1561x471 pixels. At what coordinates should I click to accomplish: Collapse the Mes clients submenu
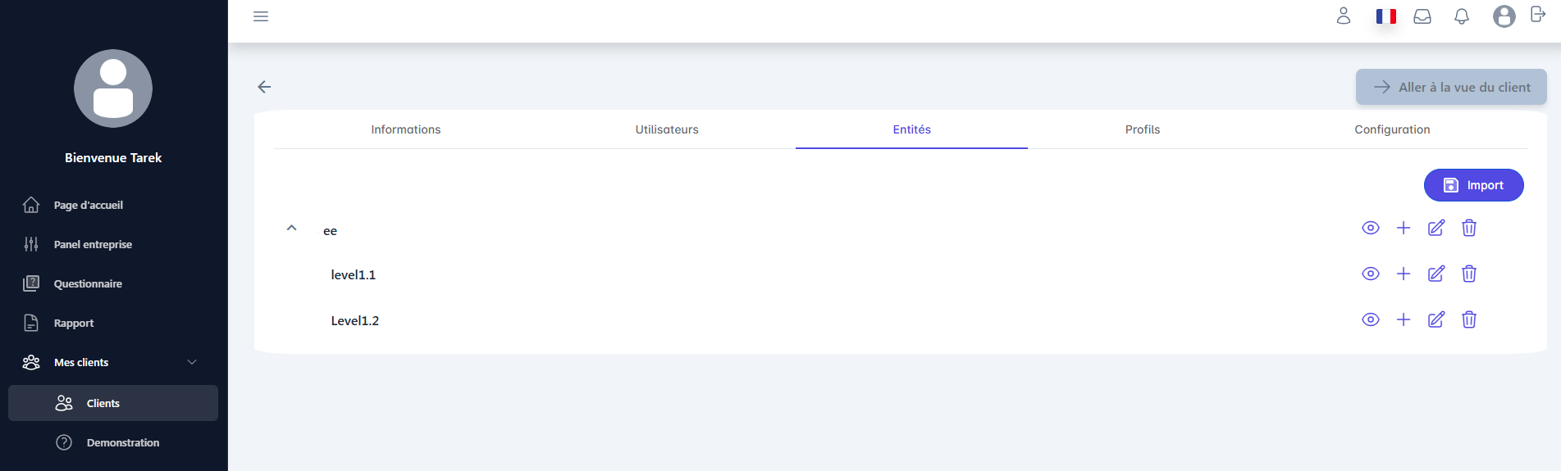[192, 362]
